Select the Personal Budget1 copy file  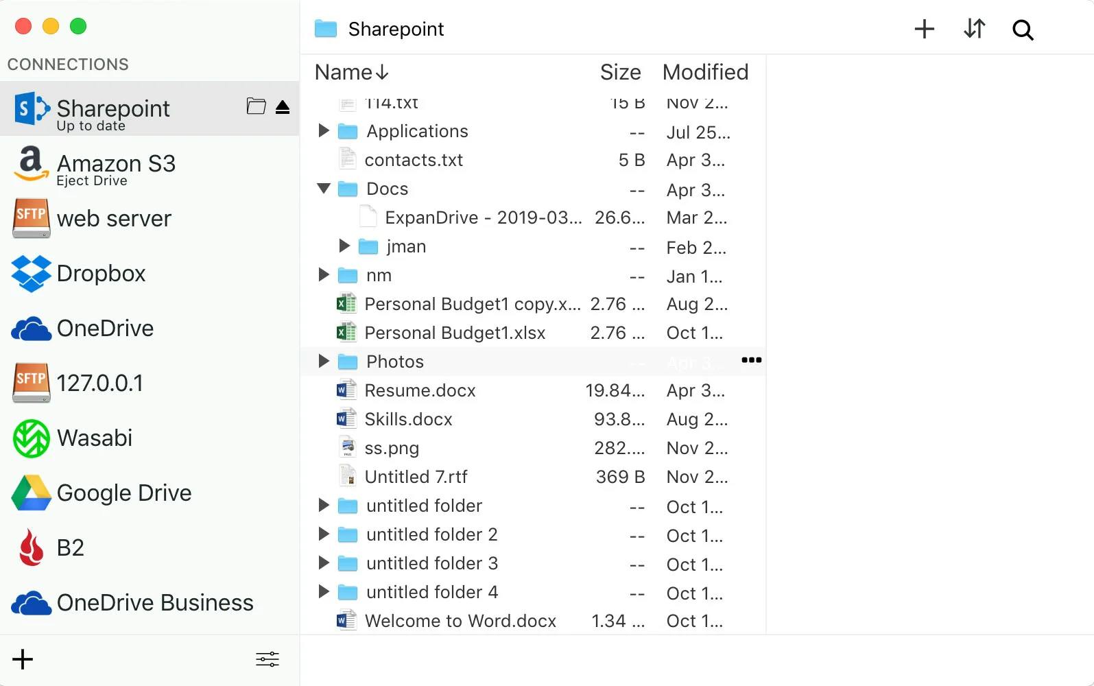click(x=473, y=304)
